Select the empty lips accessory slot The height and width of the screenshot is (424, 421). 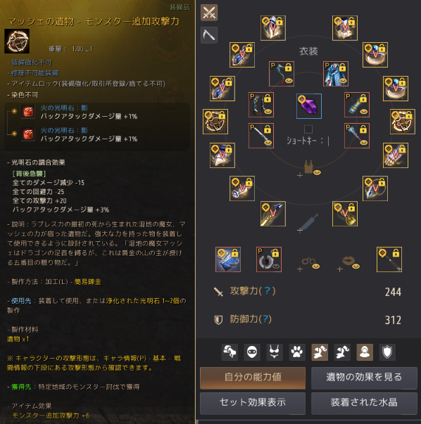coord(348,264)
